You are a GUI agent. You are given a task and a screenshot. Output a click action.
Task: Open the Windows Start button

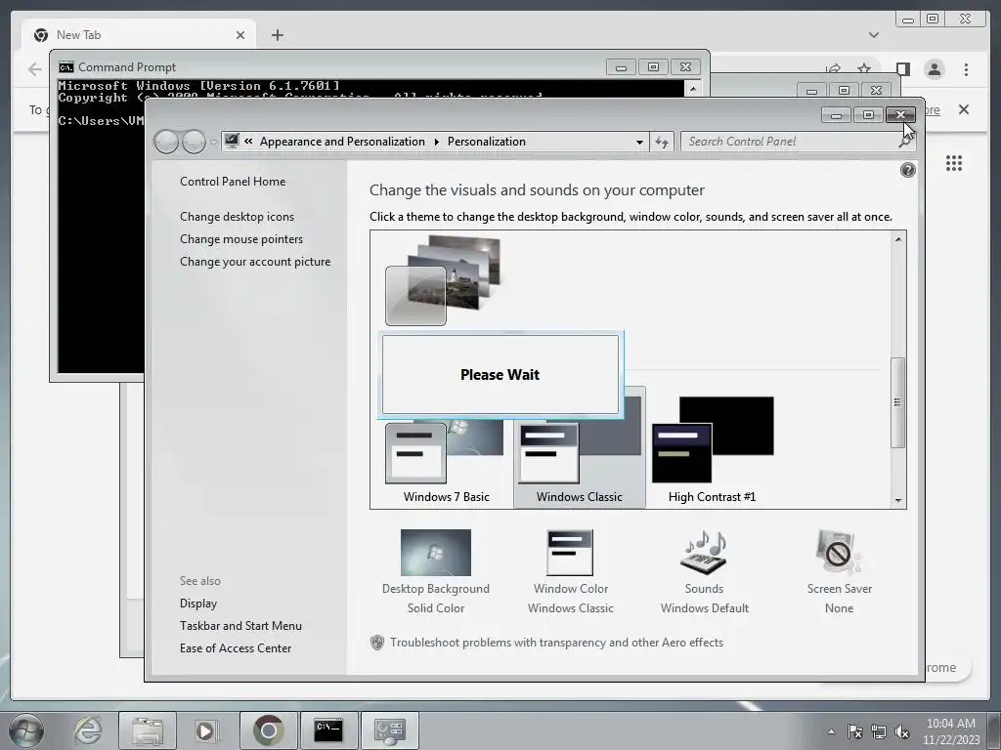[x=25, y=730]
